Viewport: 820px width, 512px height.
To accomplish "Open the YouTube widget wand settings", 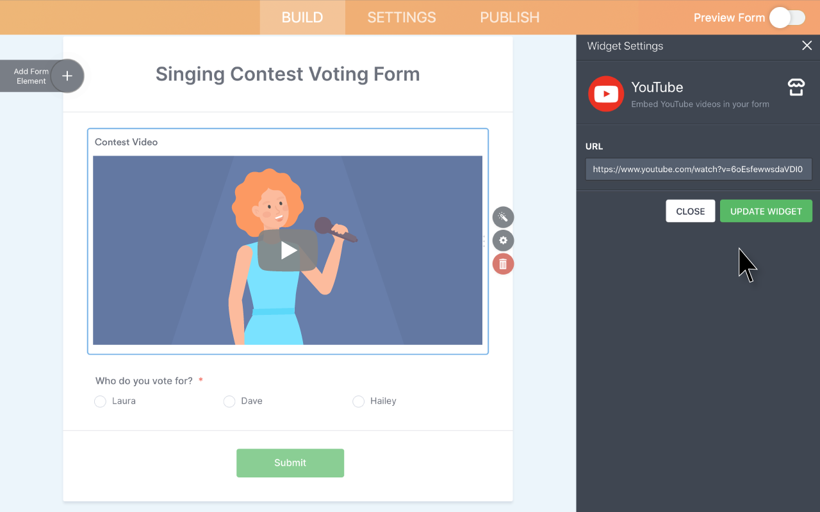I will pyautogui.click(x=503, y=217).
